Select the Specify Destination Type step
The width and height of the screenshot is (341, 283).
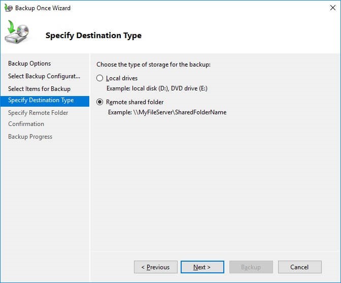pyautogui.click(x=45, y=101)
